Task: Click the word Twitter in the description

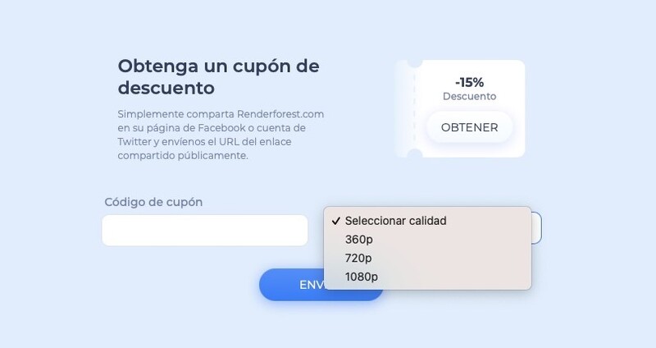Action: click(136, 141)
